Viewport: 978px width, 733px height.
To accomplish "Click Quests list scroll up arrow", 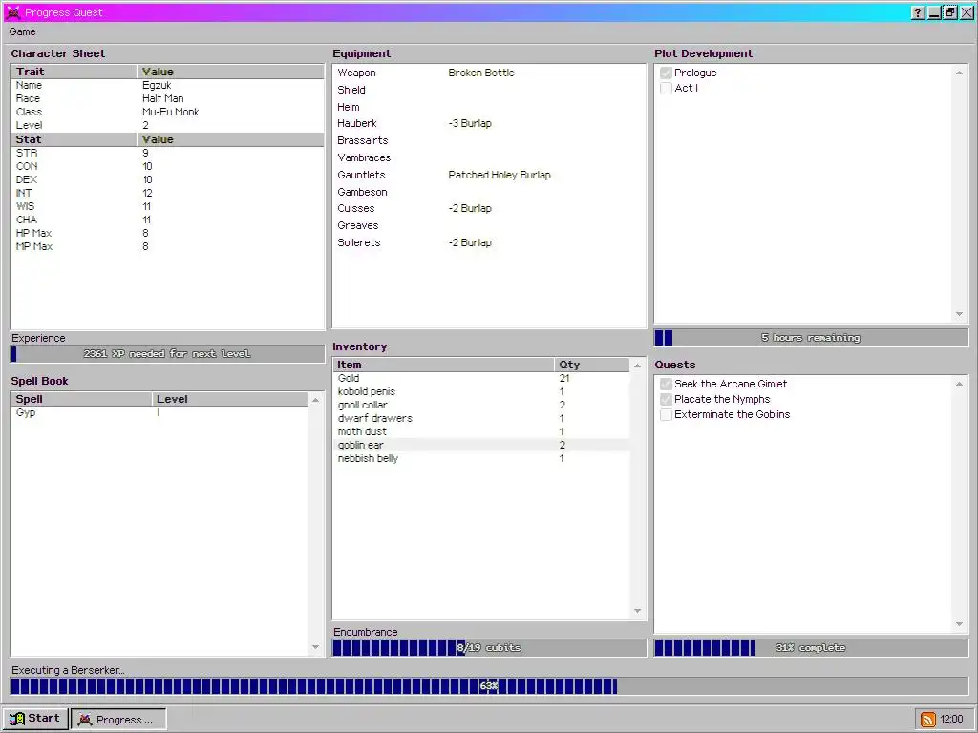I will point(959,384).
